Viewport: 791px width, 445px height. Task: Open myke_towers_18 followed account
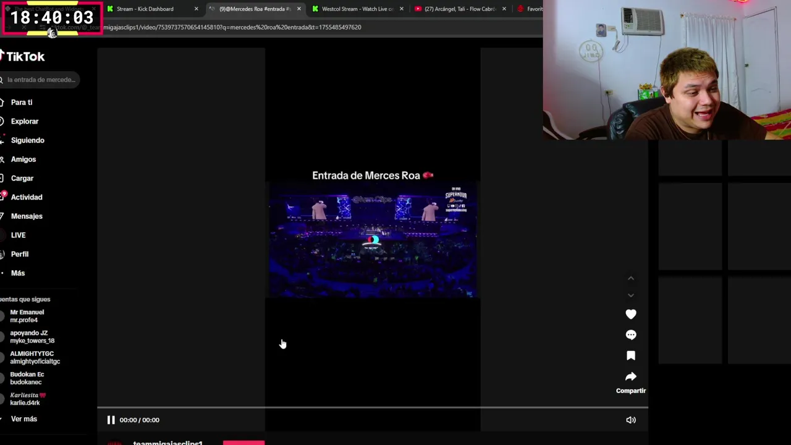click(32, 337)
